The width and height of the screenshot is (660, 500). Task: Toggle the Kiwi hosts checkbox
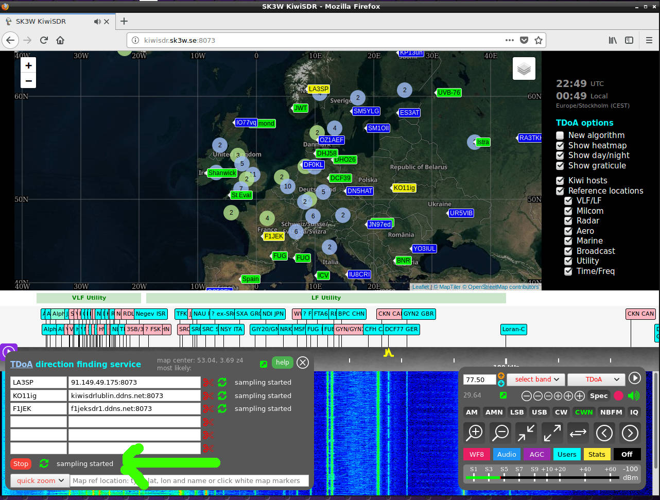click(560, 181)
